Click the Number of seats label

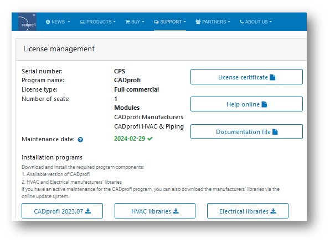tap(45, 99)
